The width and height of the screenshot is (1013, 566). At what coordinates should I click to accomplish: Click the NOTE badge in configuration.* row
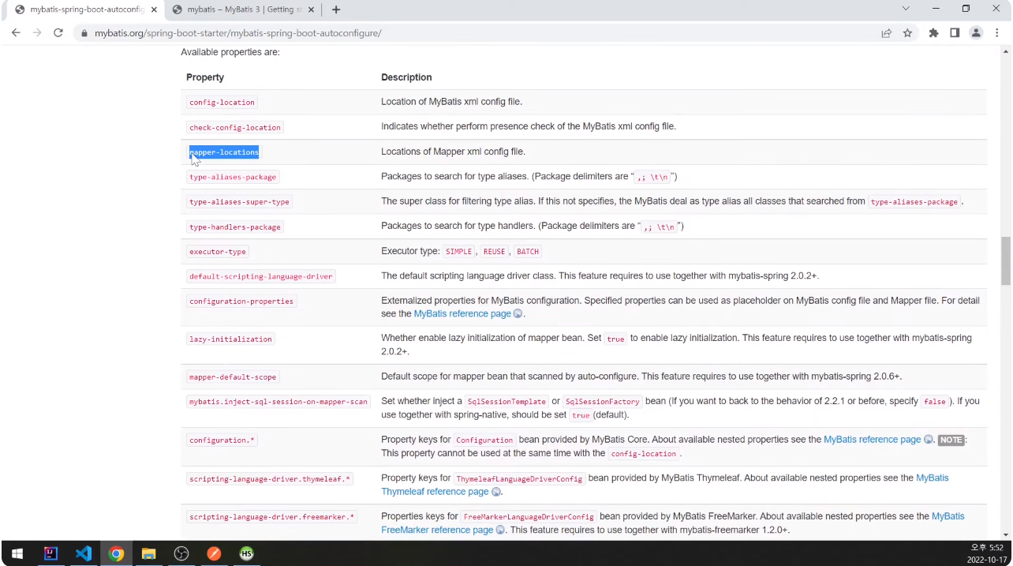tap(951, 440)
